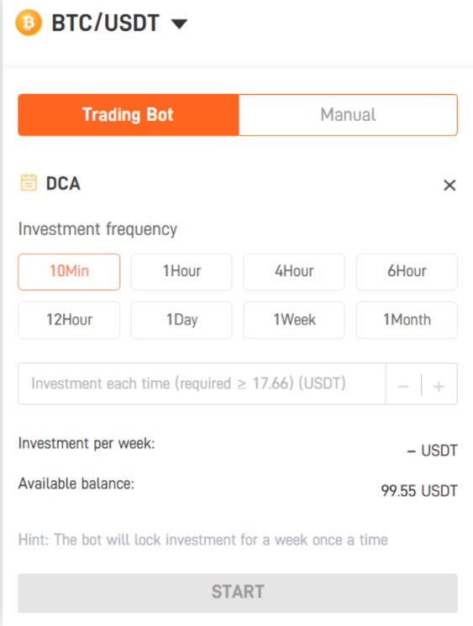Screen dimensions: 473x626
Task: Set frequency to 1Month
Action: [x=407, y=320]
